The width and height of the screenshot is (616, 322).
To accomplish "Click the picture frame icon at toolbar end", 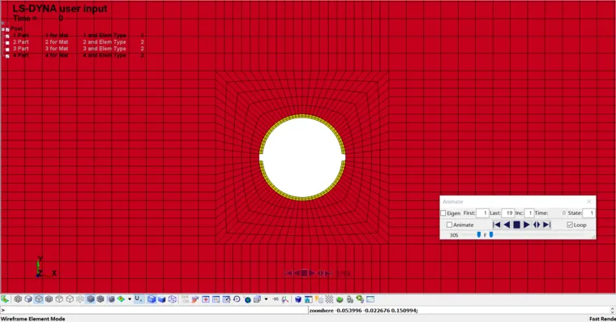I will coord(370,299).
